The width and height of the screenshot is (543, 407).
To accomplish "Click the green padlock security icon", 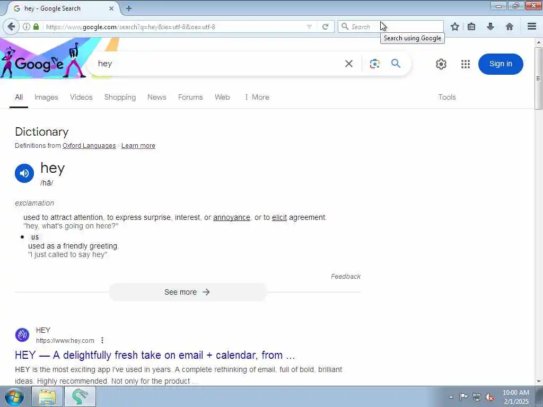I will point(36,26).
